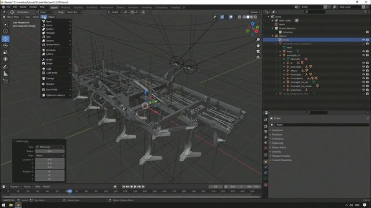The width and height of the screenshot is (371, 208).
Task: Jump to timeline end playback button
Action: 143,187
